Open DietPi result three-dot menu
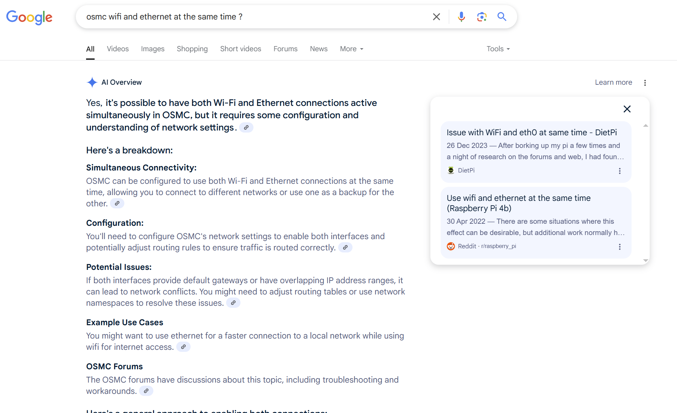 tap(620, 171)
